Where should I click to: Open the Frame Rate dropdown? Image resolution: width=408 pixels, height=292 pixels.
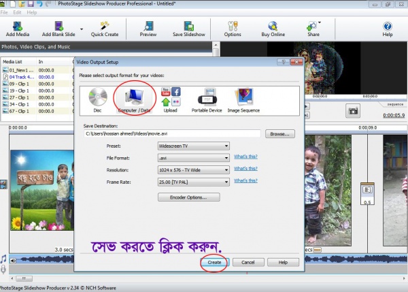[x=193, y=182]
